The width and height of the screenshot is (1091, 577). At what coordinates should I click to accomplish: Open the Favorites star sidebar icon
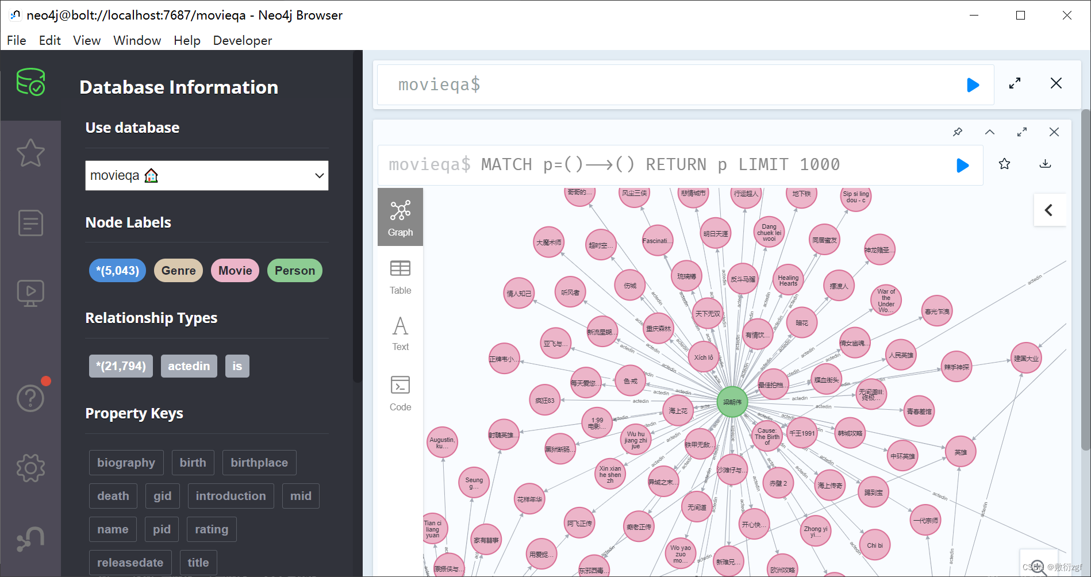[30, 153]
